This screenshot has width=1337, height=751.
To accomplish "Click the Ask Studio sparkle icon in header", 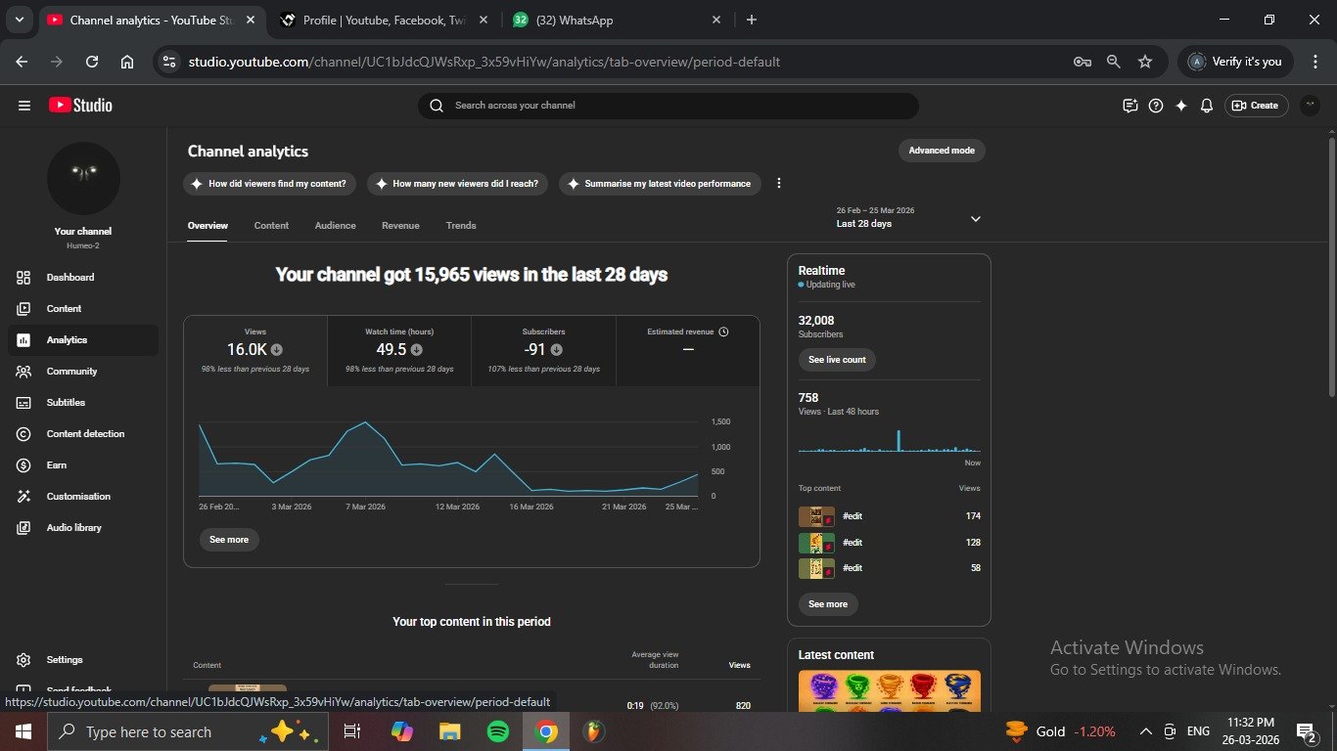I will tap(1181, 106).
